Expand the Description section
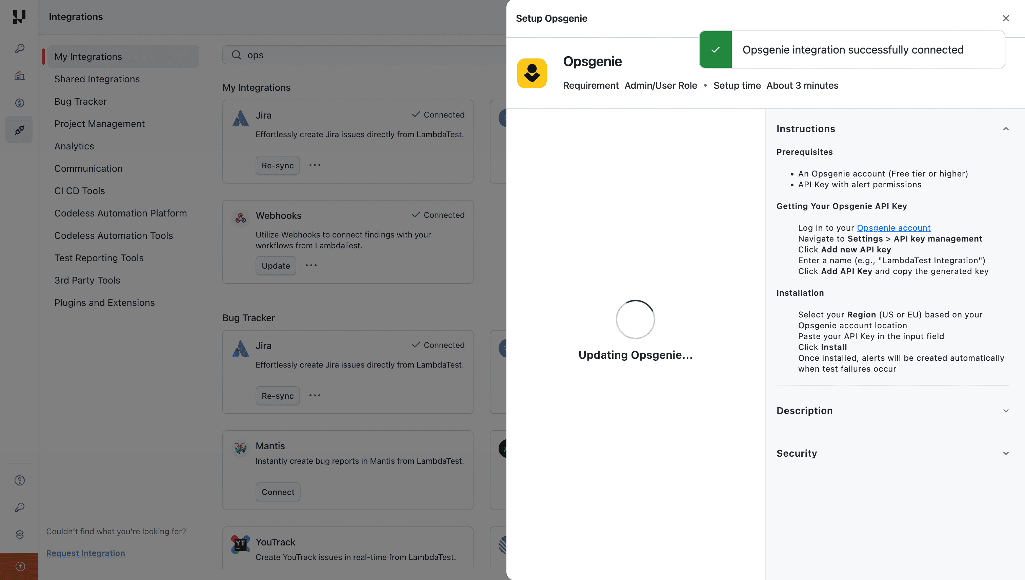The image size is (1025, 580). (1006, 410)
